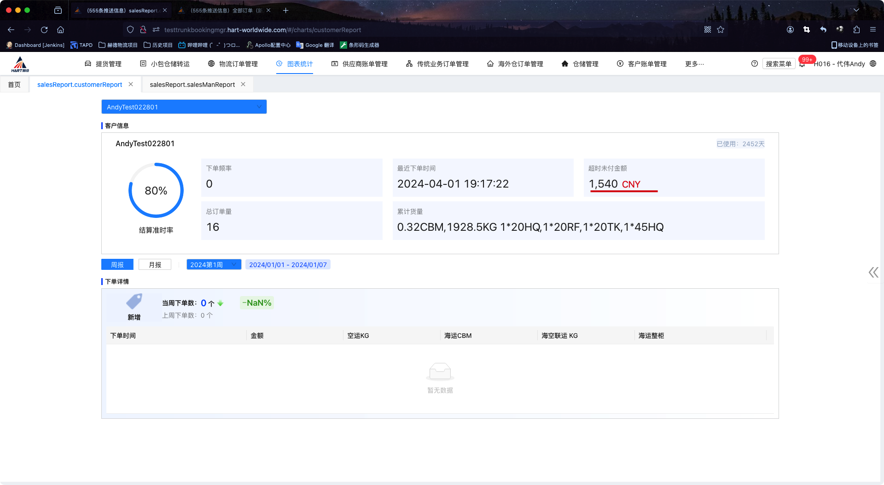The height and width of the screenshot is (485, 884).
Task: Switch to 月报 monthly report
Action: tap(155, 265)
